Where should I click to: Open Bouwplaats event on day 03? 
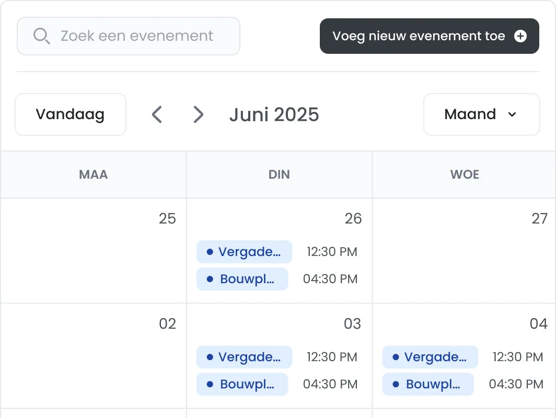tap(242, 385)
